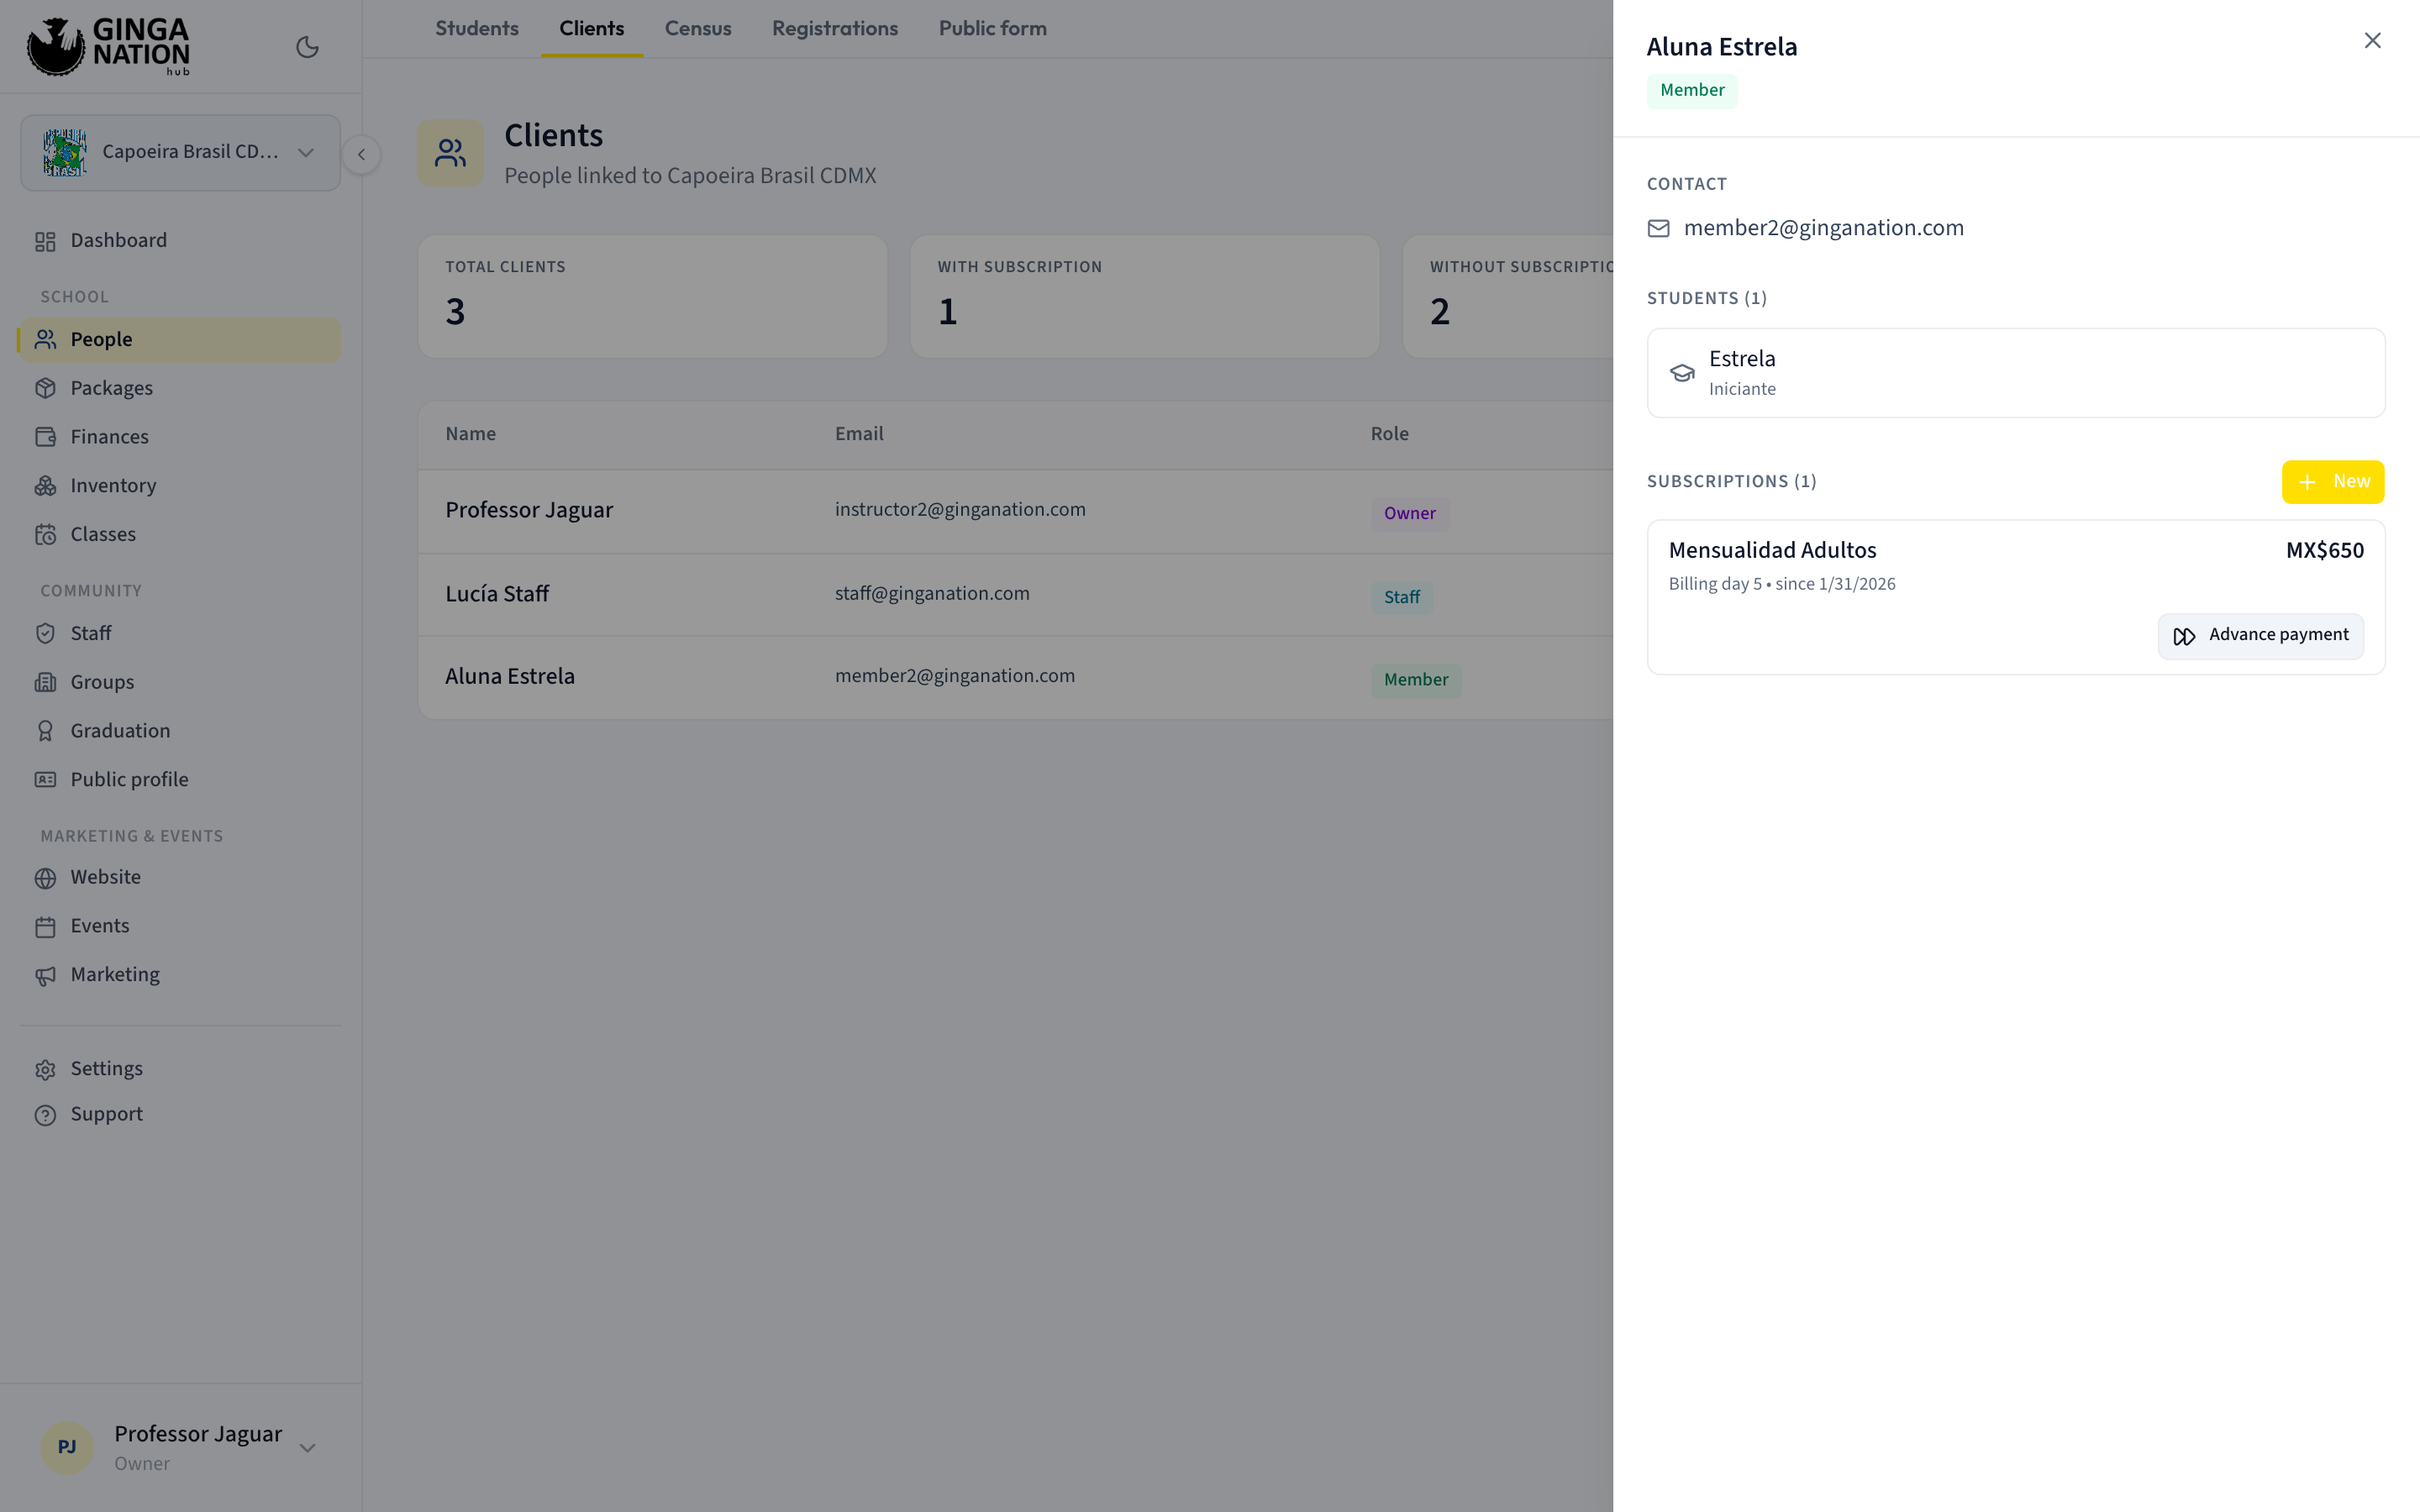This screenshot has width=2420, height=1512.
Task: Toggle dark mode moon icon
Action: (x=307, y=47)
